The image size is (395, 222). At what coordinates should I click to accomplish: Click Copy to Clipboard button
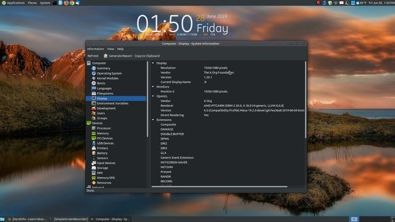147,56
